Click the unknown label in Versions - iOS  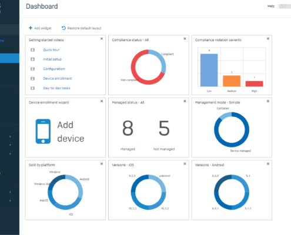click(x=165, y=176)
